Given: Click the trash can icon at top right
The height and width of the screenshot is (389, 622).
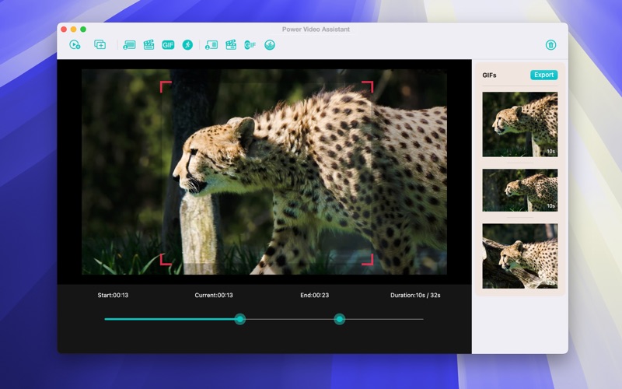Looking at the screenshot, I should (550, 45).
